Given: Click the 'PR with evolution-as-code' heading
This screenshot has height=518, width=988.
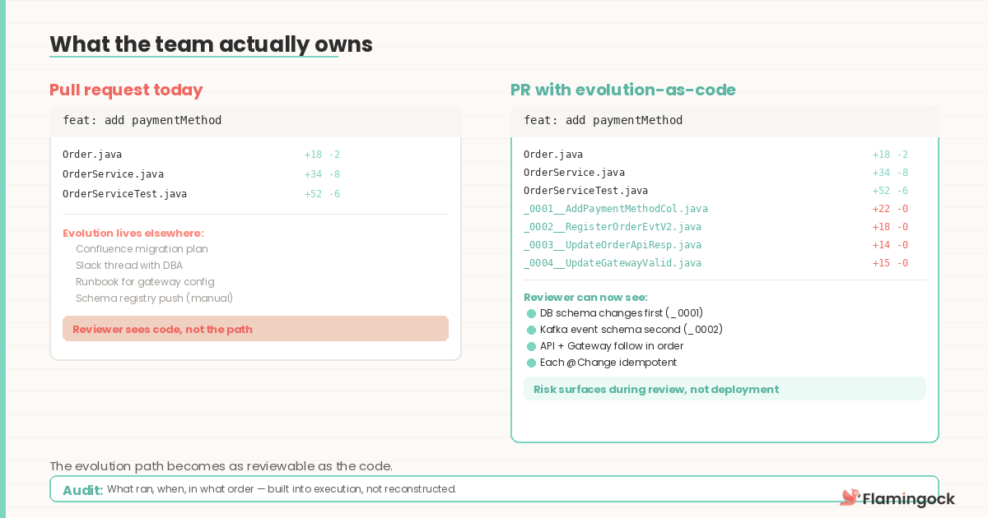Looking at the screenshot, I should click(x=623, y=90).
